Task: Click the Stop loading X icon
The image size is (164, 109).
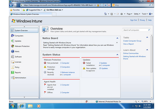Action: (109, 5)
